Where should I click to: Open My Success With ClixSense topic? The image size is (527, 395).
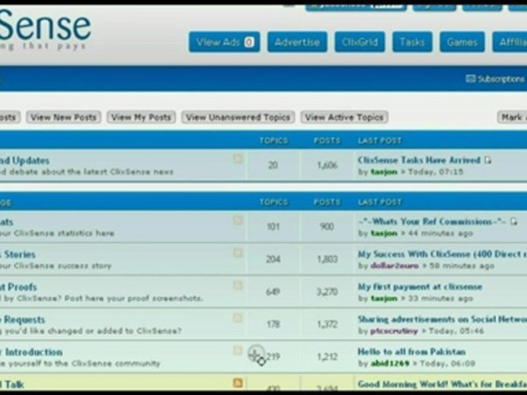[442, 254]
